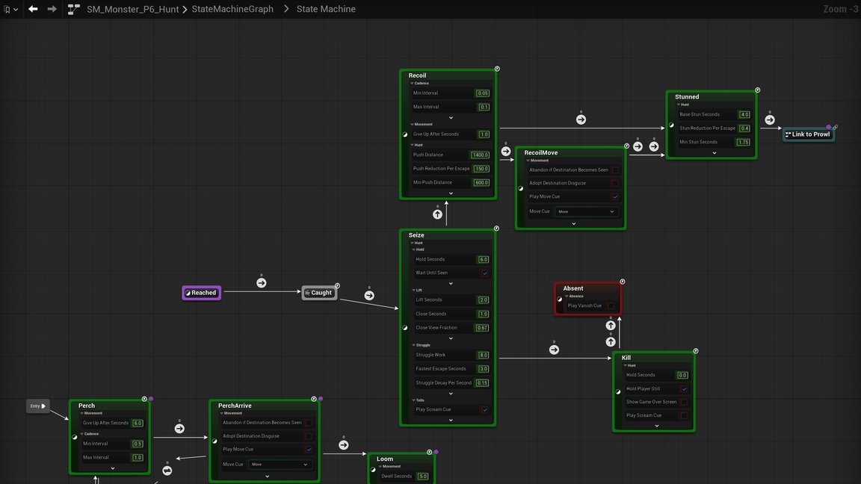Click the back navigation arrow
The height and width of the screenshot is (484, 861).
click(33, 9)
